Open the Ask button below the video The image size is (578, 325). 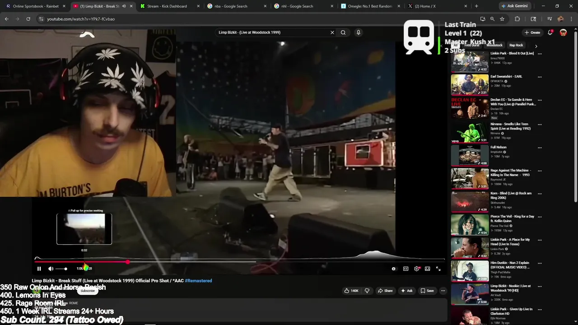point(406,291)
